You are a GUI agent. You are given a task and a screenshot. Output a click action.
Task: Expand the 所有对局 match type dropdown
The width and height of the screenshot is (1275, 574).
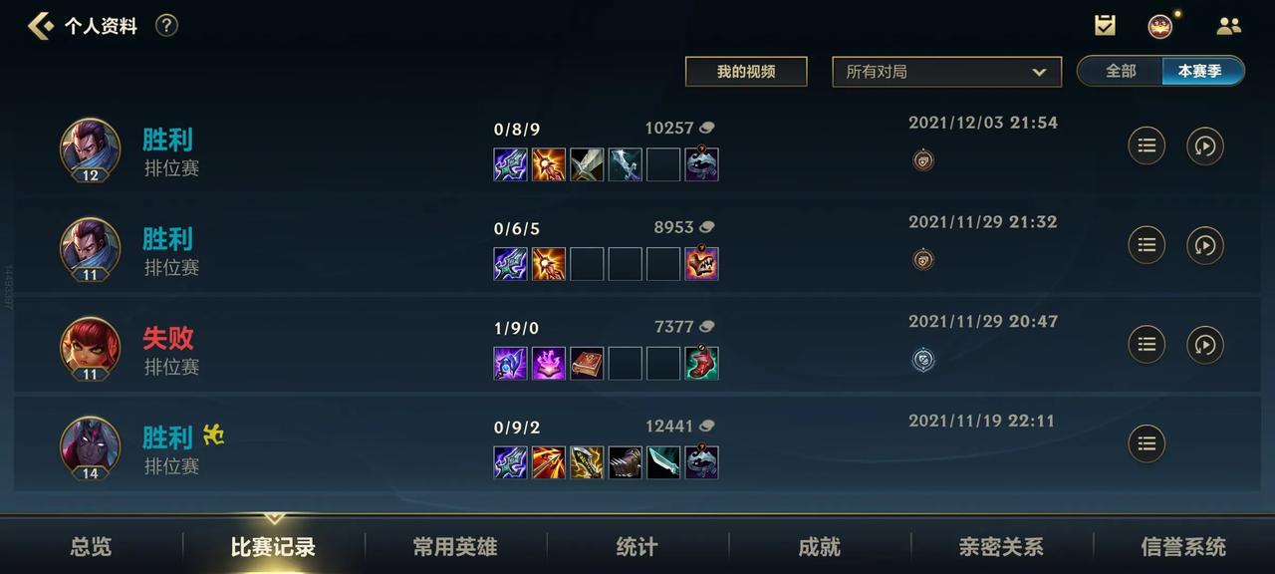(944, 72)
